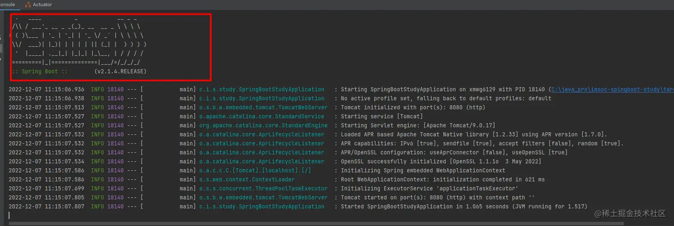This screenshot has width=674, height=226.
Task: Click the 'o.apache.catalina.core.StandardService' logger name
Action: (262, 116)
